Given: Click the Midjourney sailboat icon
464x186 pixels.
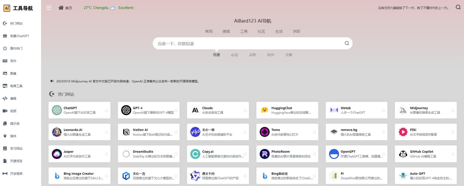Looking at the screenshot, I should click(403, 110).
